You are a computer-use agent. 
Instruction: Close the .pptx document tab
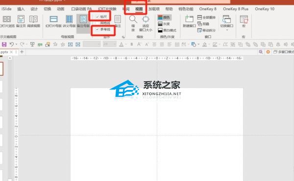(11, 52)
